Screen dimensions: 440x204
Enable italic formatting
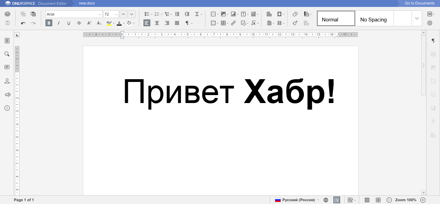click(59, 23)
